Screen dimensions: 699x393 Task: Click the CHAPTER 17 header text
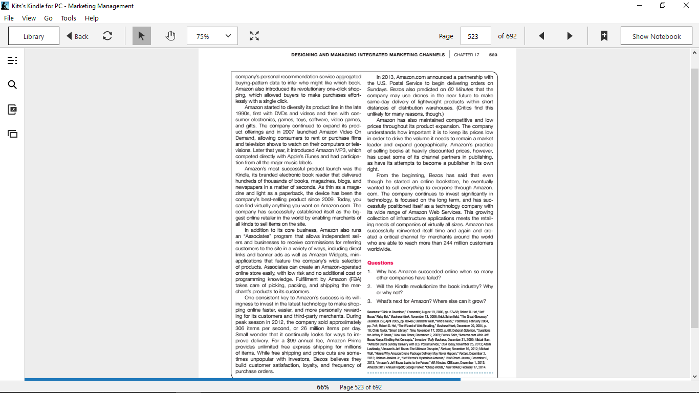(467, 55)
